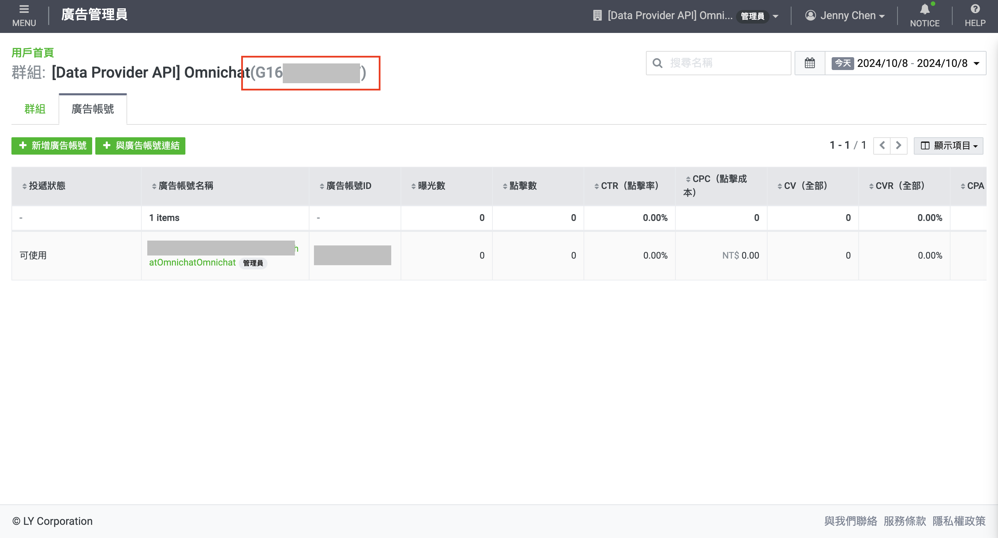Sort by 點擊數 column header
Viewport: 998px width, 538px height.
pyautogui.click(x=523, y=186)
